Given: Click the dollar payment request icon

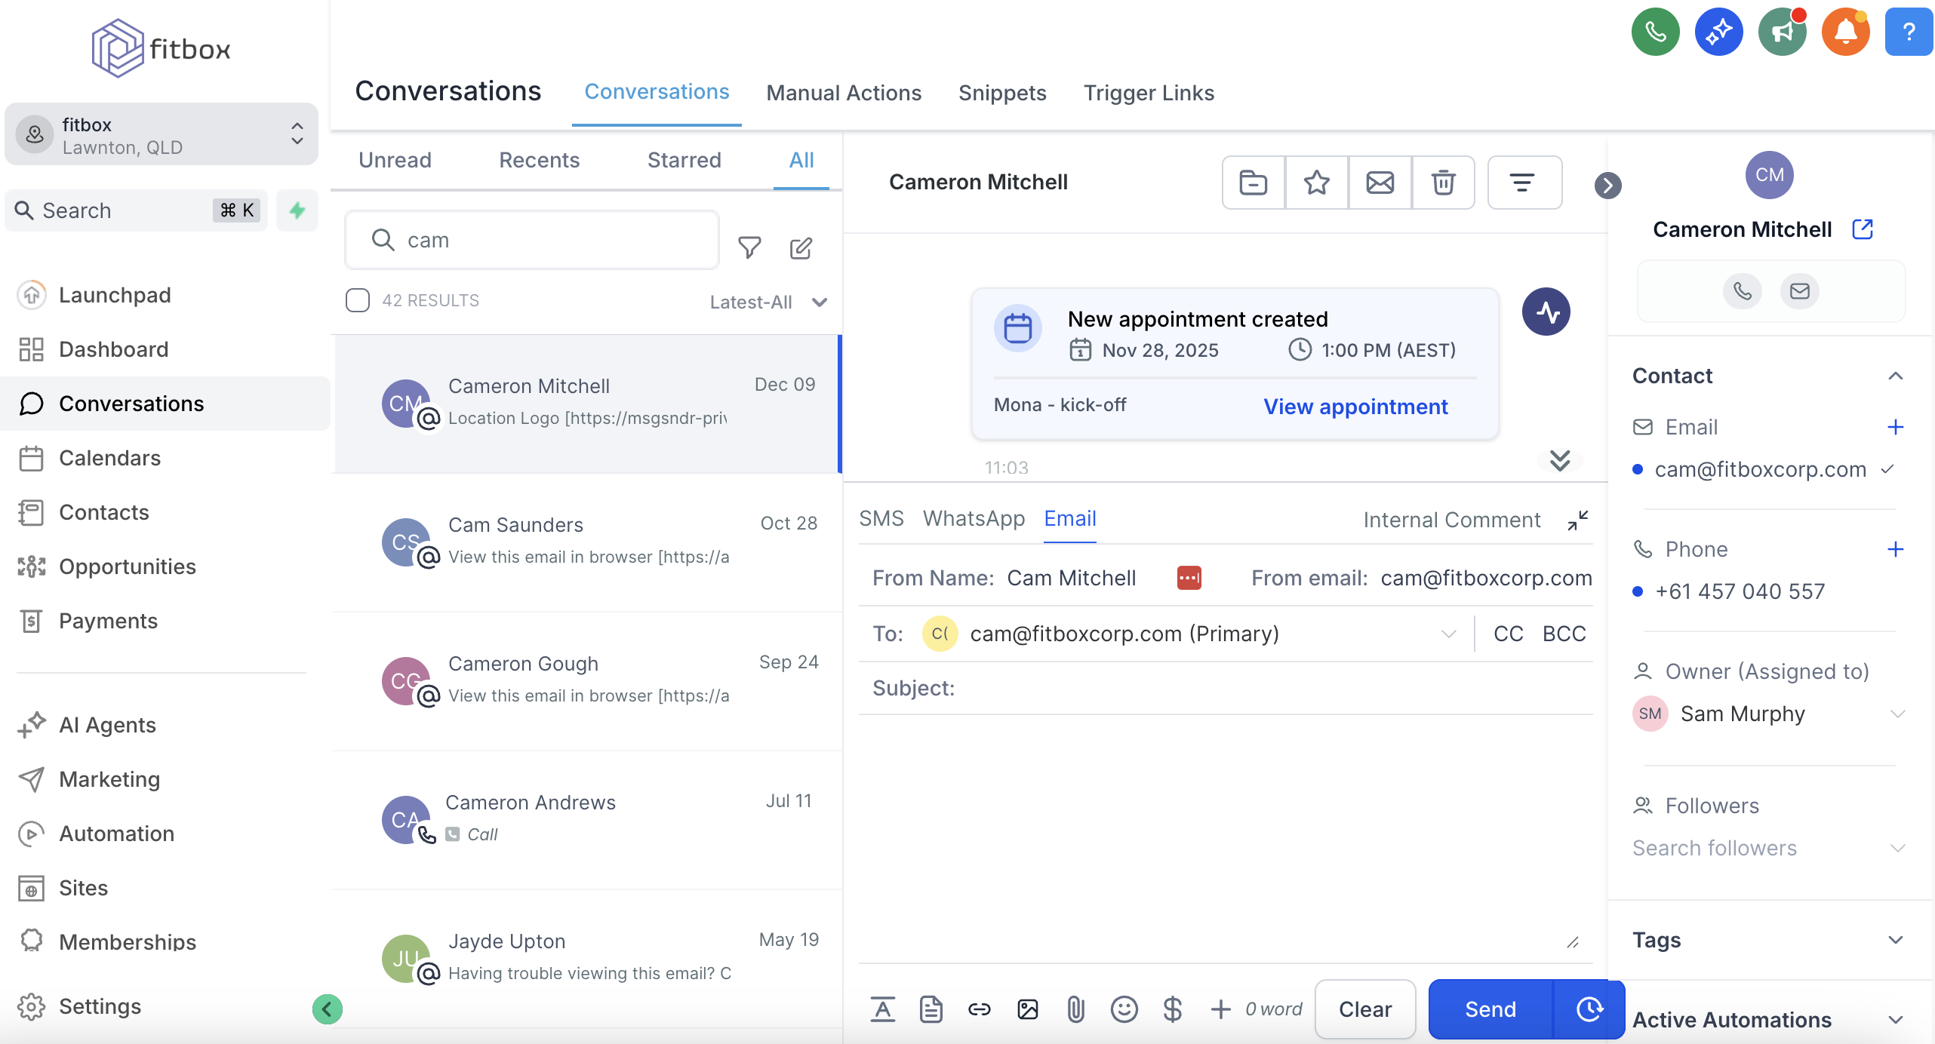Looking at the screenshot, I should pyautogui.click(x=1172, y=1009).
